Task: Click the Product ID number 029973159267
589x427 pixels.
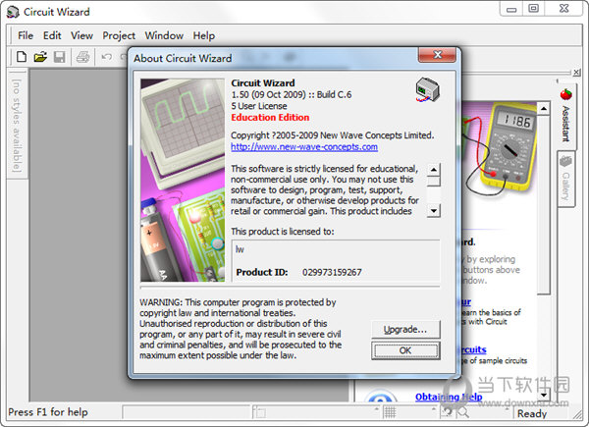Action: point(332,272)
